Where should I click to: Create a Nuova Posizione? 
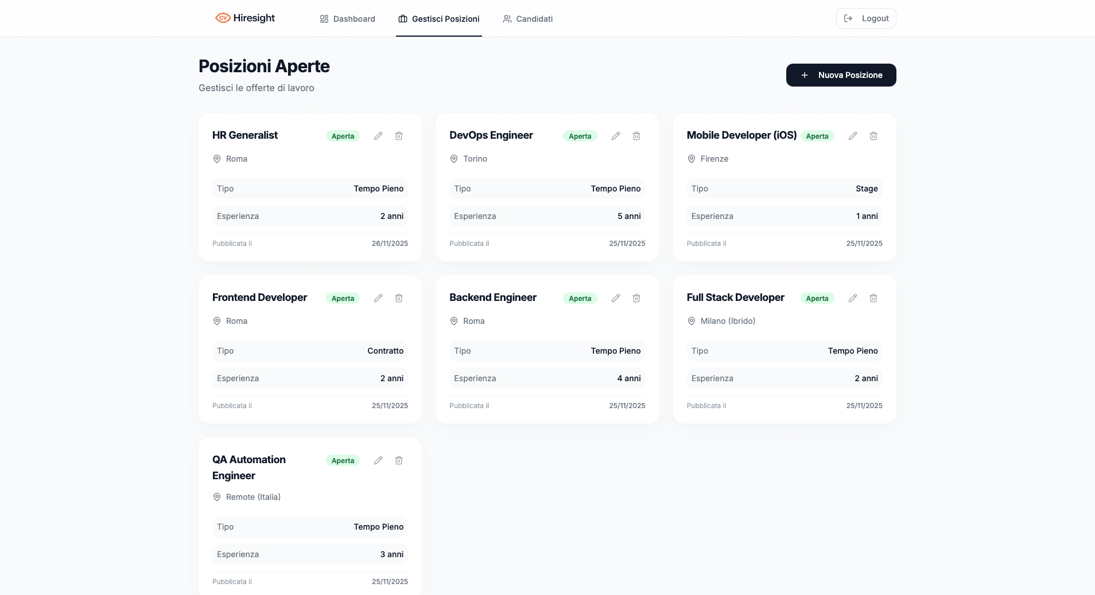(x=841, y=75)
